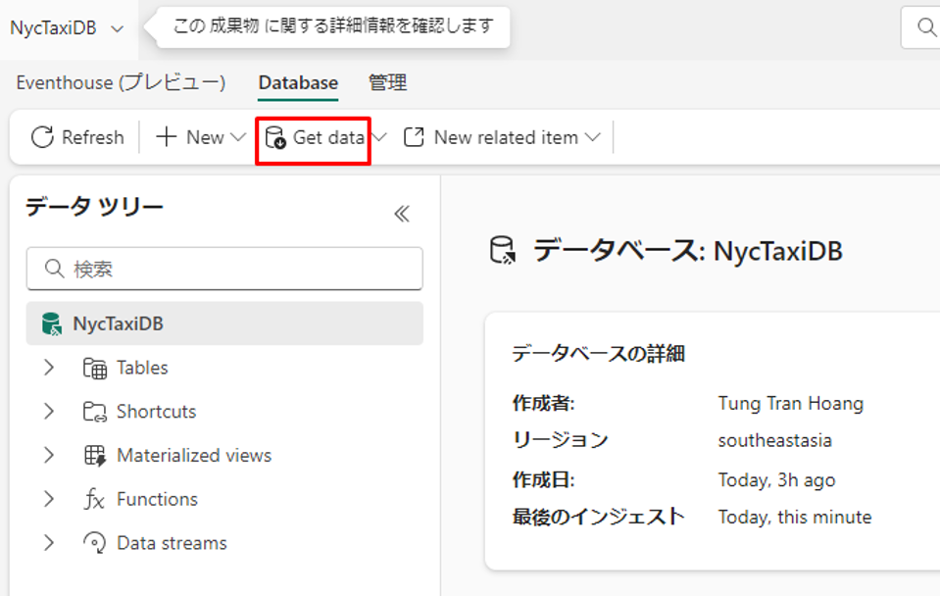Open the NycTaxiDB title dropdown
This screenshot has height=596, width=940.
(x=117, y=28)
